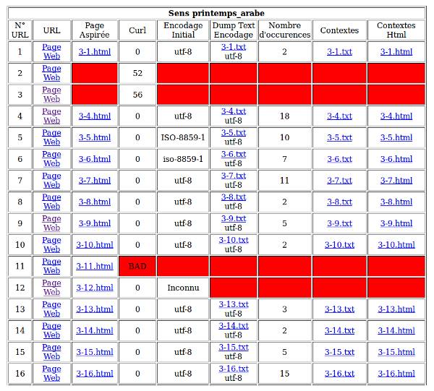Select curl value 56 in row 3
The width and height of the screenshot is (434, 391).
(137, 95)
